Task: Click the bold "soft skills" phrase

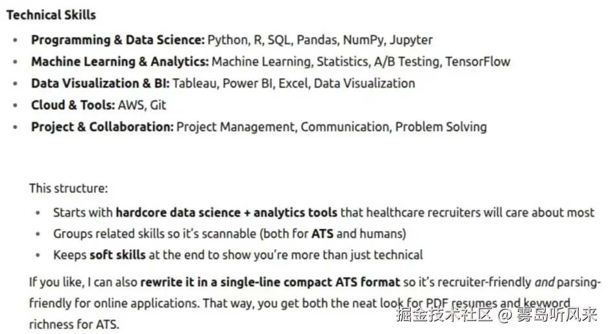Action: [117, 255]
